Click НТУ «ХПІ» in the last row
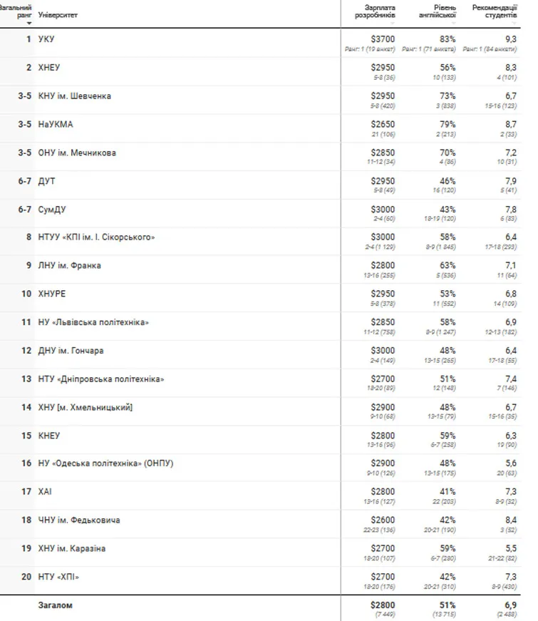Screen dimensions: 538x621 coord(59,577)
